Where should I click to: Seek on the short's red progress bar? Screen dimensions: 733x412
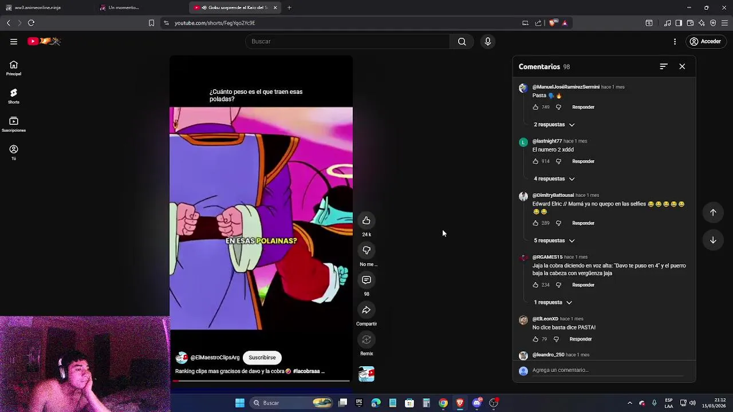point(262,381)
